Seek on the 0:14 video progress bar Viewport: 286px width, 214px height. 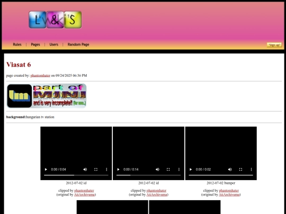[148, 175]
